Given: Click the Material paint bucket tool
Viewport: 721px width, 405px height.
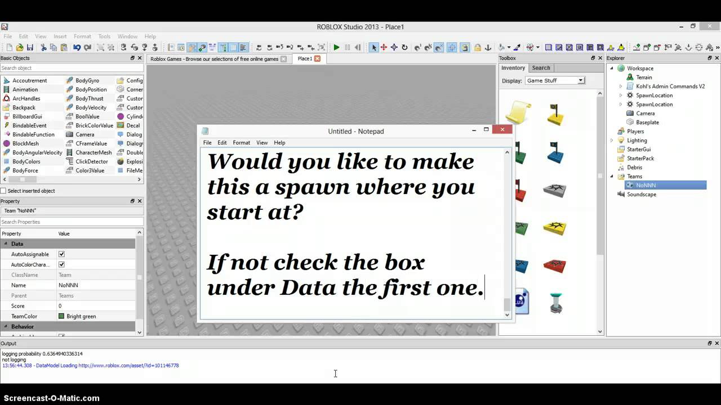Looking at the screenshot, I should 501,47.
